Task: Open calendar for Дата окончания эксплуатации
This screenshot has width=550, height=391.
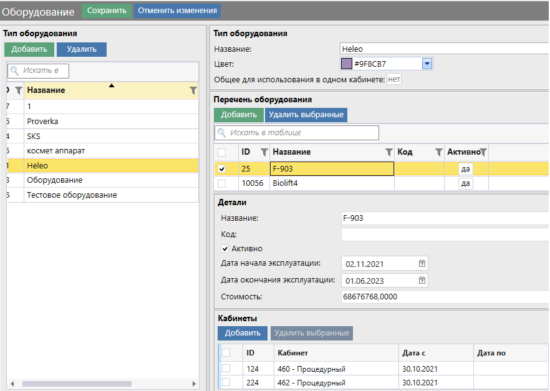Action: click(x=422, y=280)
